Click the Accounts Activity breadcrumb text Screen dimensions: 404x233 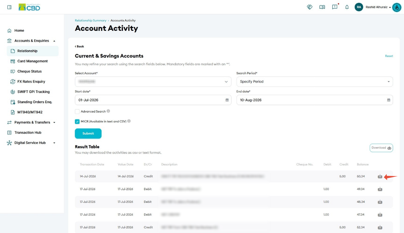click(x=123, y=21)
